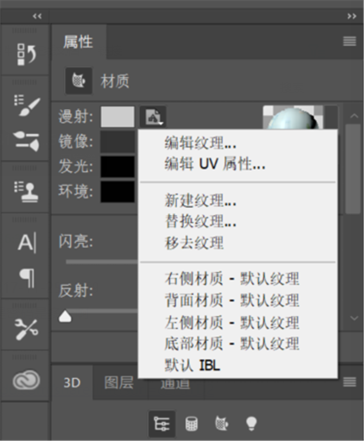Screen dimensions: 364x441
Task: Open the Creative Cloud Libraries icon
Action: tap(26, 380)
